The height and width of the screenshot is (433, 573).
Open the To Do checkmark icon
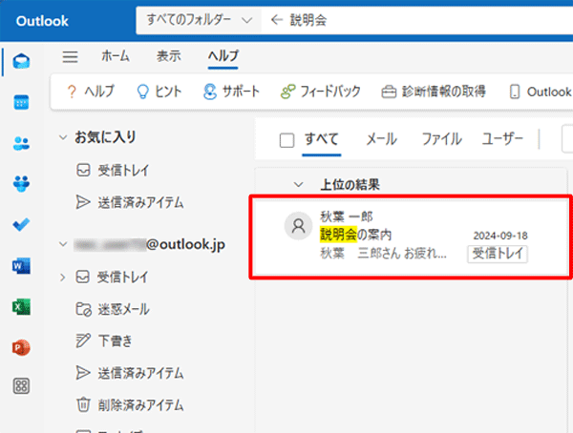tap(21, 224)
